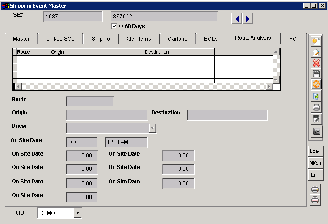This screenshot has width=328, height=224.
Task: Click the green Refresh document icon
Action: pos(316,96)
